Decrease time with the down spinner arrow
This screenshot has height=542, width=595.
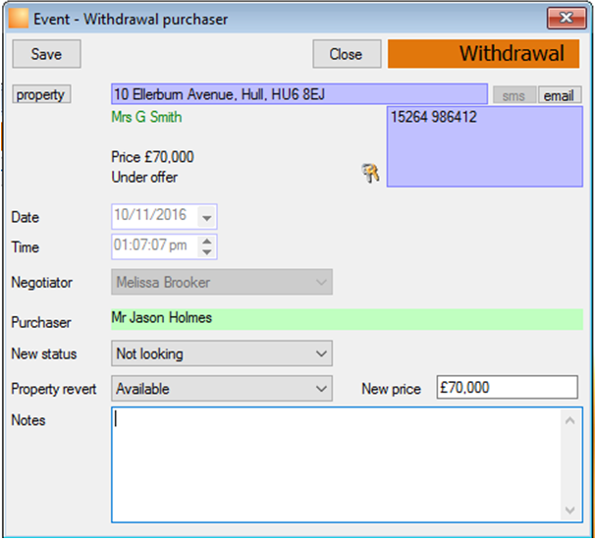tap(207, 252)
